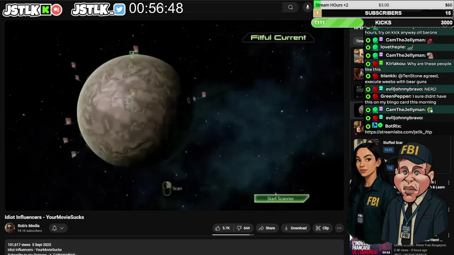Click the mouse Scan icon in the video

pos(167,188)
